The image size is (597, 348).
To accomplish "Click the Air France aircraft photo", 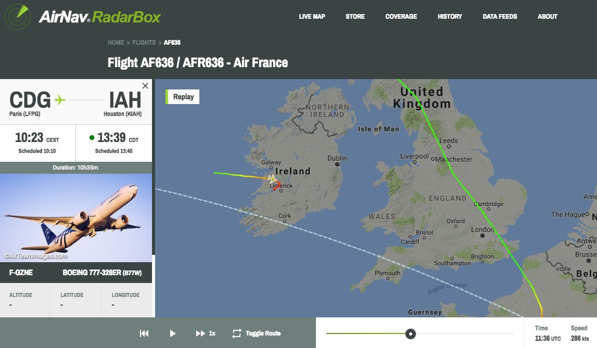I will 76,218.
